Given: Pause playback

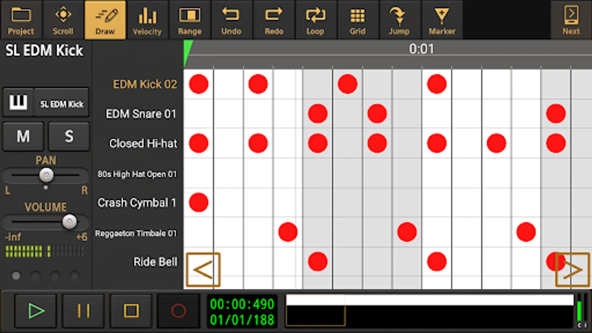Looking at the screenshot, I should pos(84,311).
